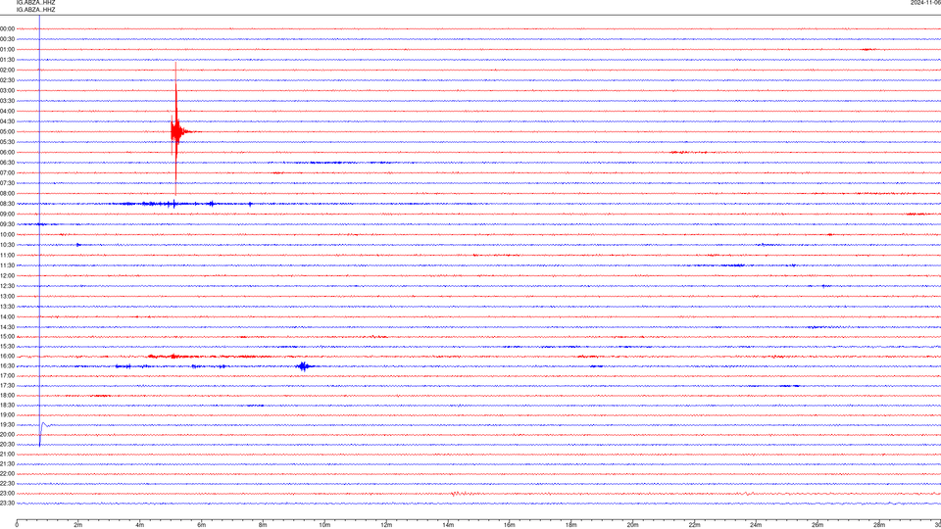
Task: Select the 23:00 row label
Action: (7, 494)
